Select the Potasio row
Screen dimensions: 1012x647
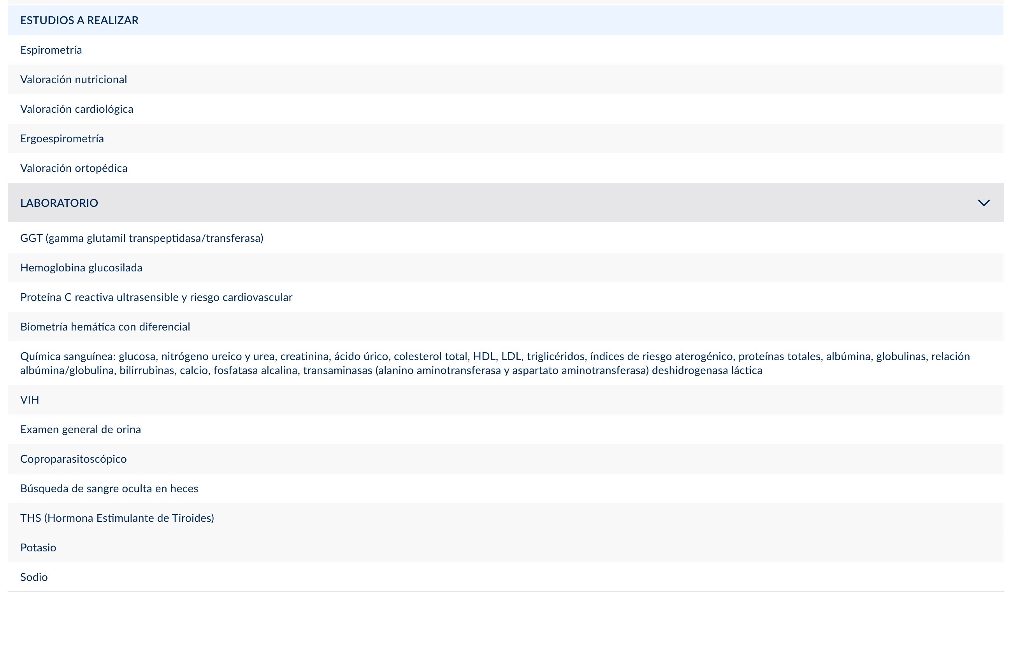coord(505,547)
